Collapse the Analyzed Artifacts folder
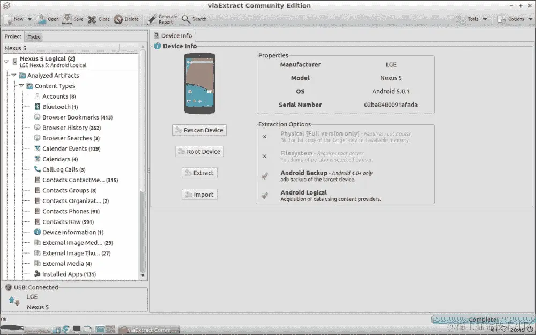This screenshot has width=536, height=335. coord(14,75)
